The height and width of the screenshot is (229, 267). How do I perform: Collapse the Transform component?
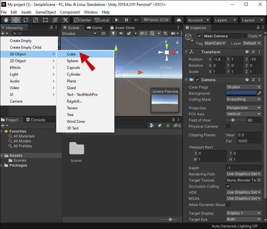[186, 52]
